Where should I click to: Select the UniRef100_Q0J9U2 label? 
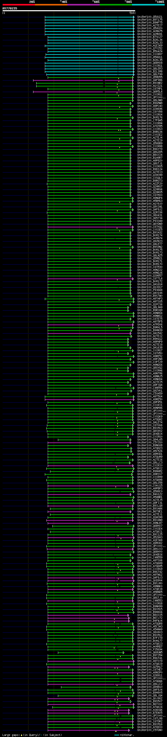pyautogui.click(x=150, y=698)
